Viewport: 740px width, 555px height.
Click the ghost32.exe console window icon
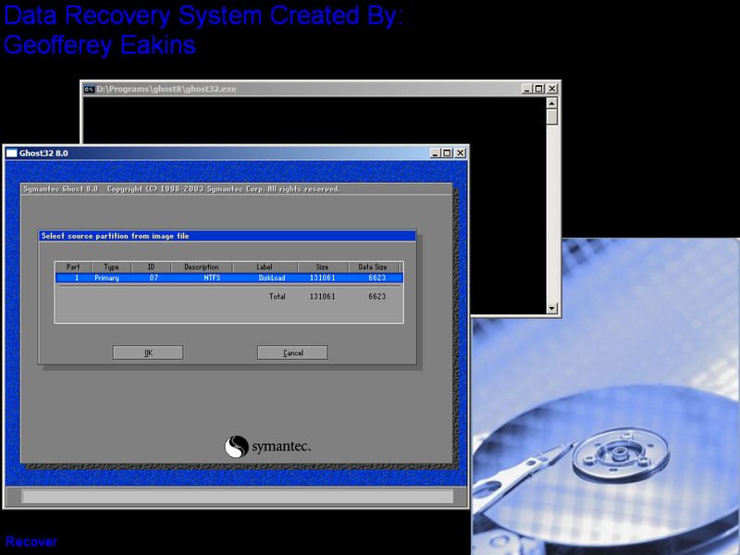click(x=89, y=89)
